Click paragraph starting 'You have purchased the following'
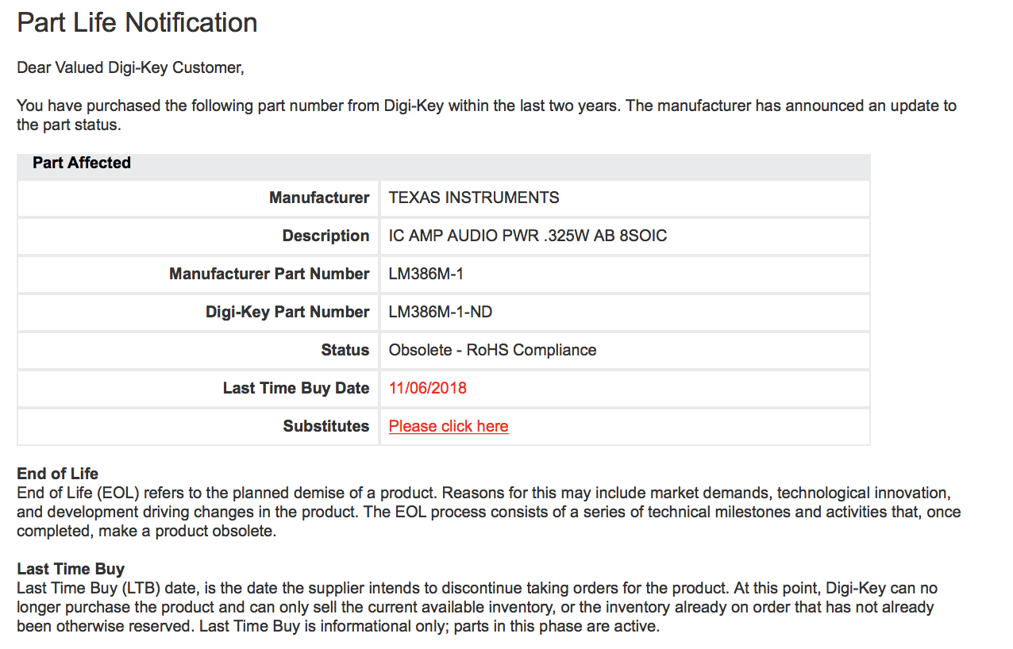 (x=487, y=115)
